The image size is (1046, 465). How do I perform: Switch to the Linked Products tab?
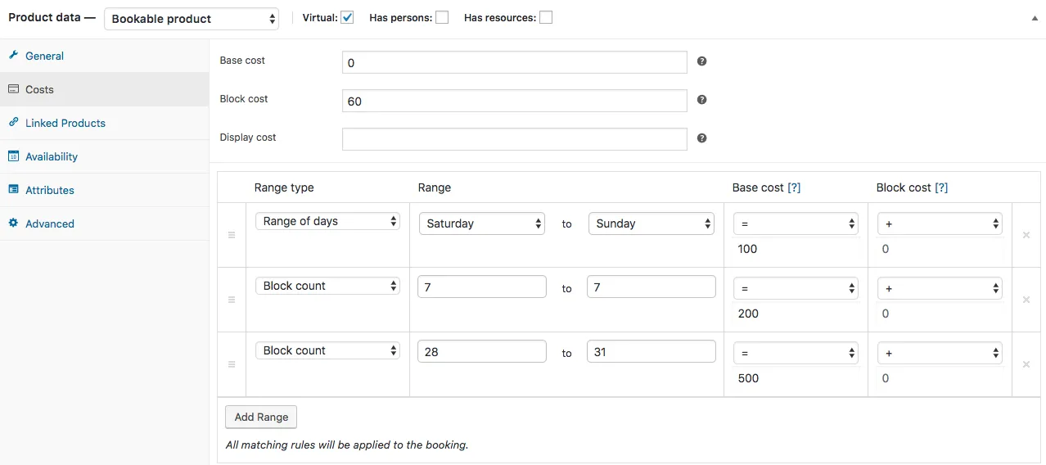click(x=65, y=123)
